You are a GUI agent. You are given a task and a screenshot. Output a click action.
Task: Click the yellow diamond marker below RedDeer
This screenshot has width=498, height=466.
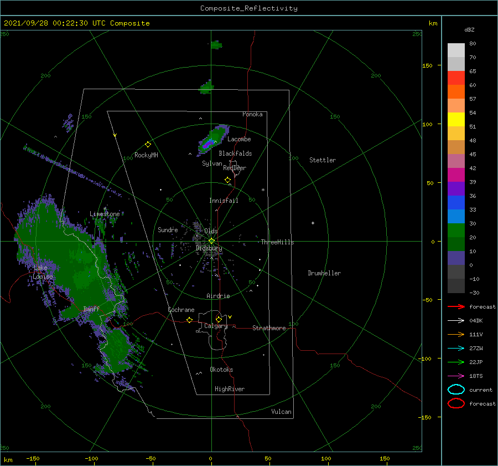(228, 180)
